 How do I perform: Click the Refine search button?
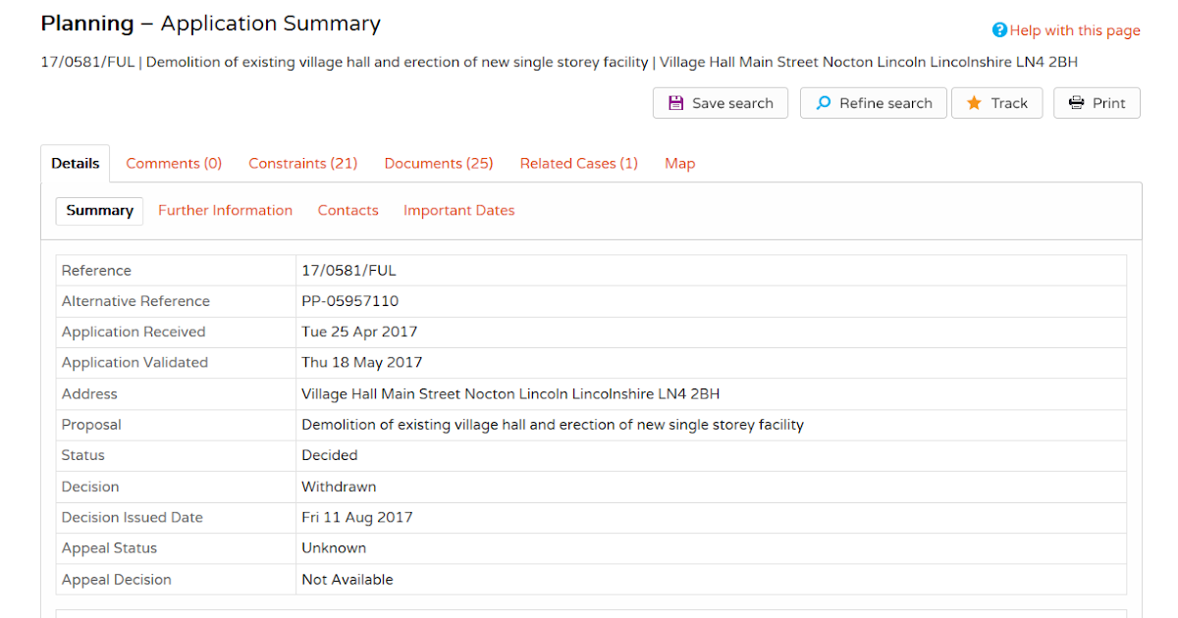[x=873, y=102]
